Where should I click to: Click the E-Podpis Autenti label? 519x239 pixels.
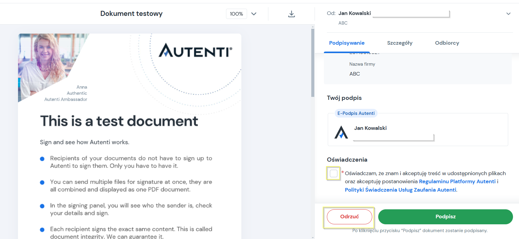[x=356, y=113]
